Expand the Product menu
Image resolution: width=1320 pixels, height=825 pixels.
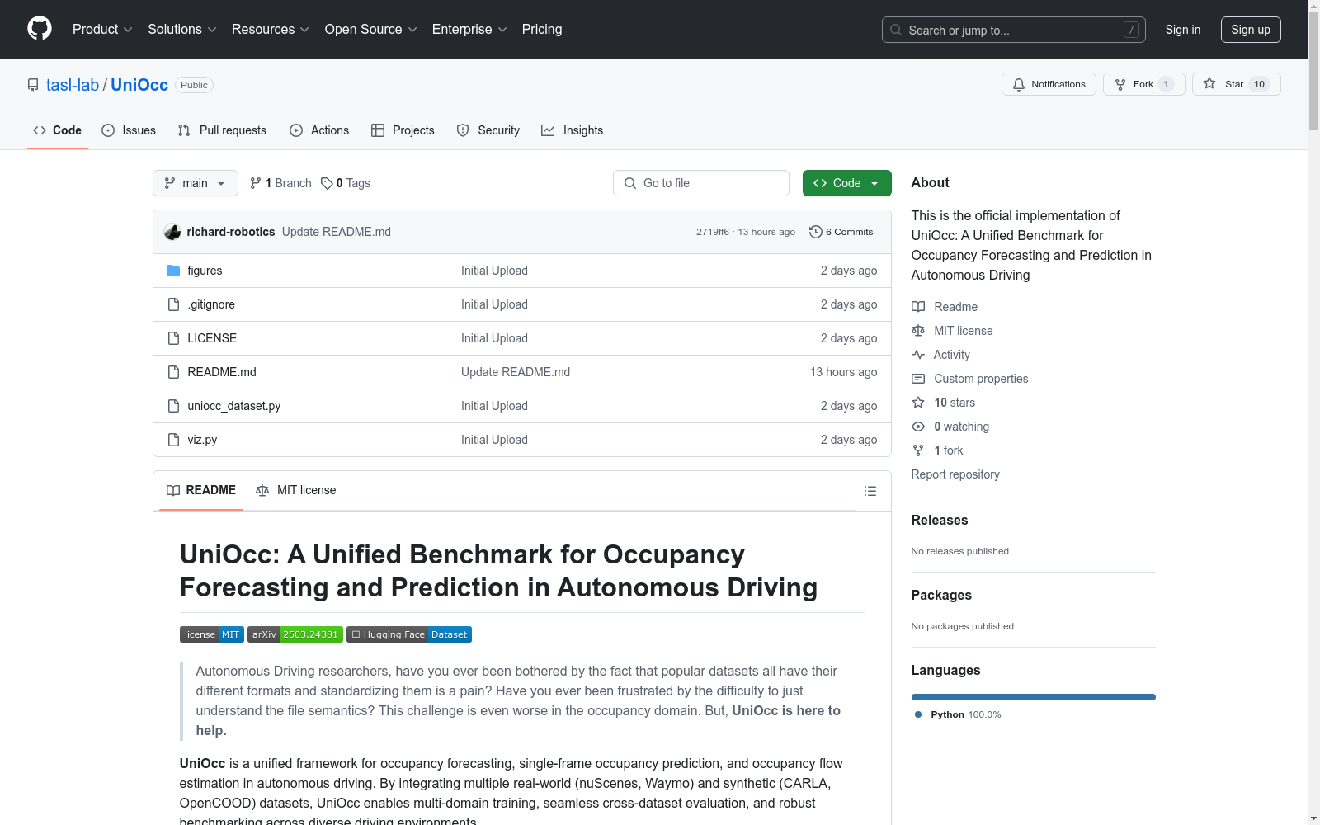(102, 29)
